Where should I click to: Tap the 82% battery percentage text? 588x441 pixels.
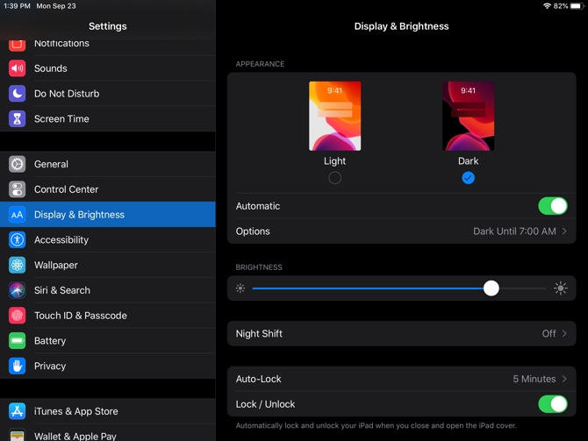coord(561,6)
